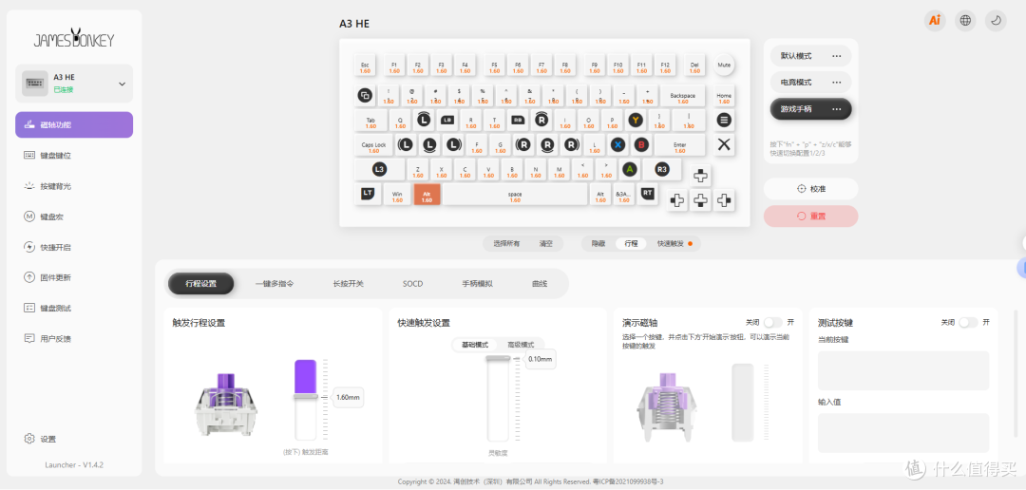The height and width of the screenshot is (490, 1026).
Task: Click the 校准 calibrate button
Action: tap(810, 188)
